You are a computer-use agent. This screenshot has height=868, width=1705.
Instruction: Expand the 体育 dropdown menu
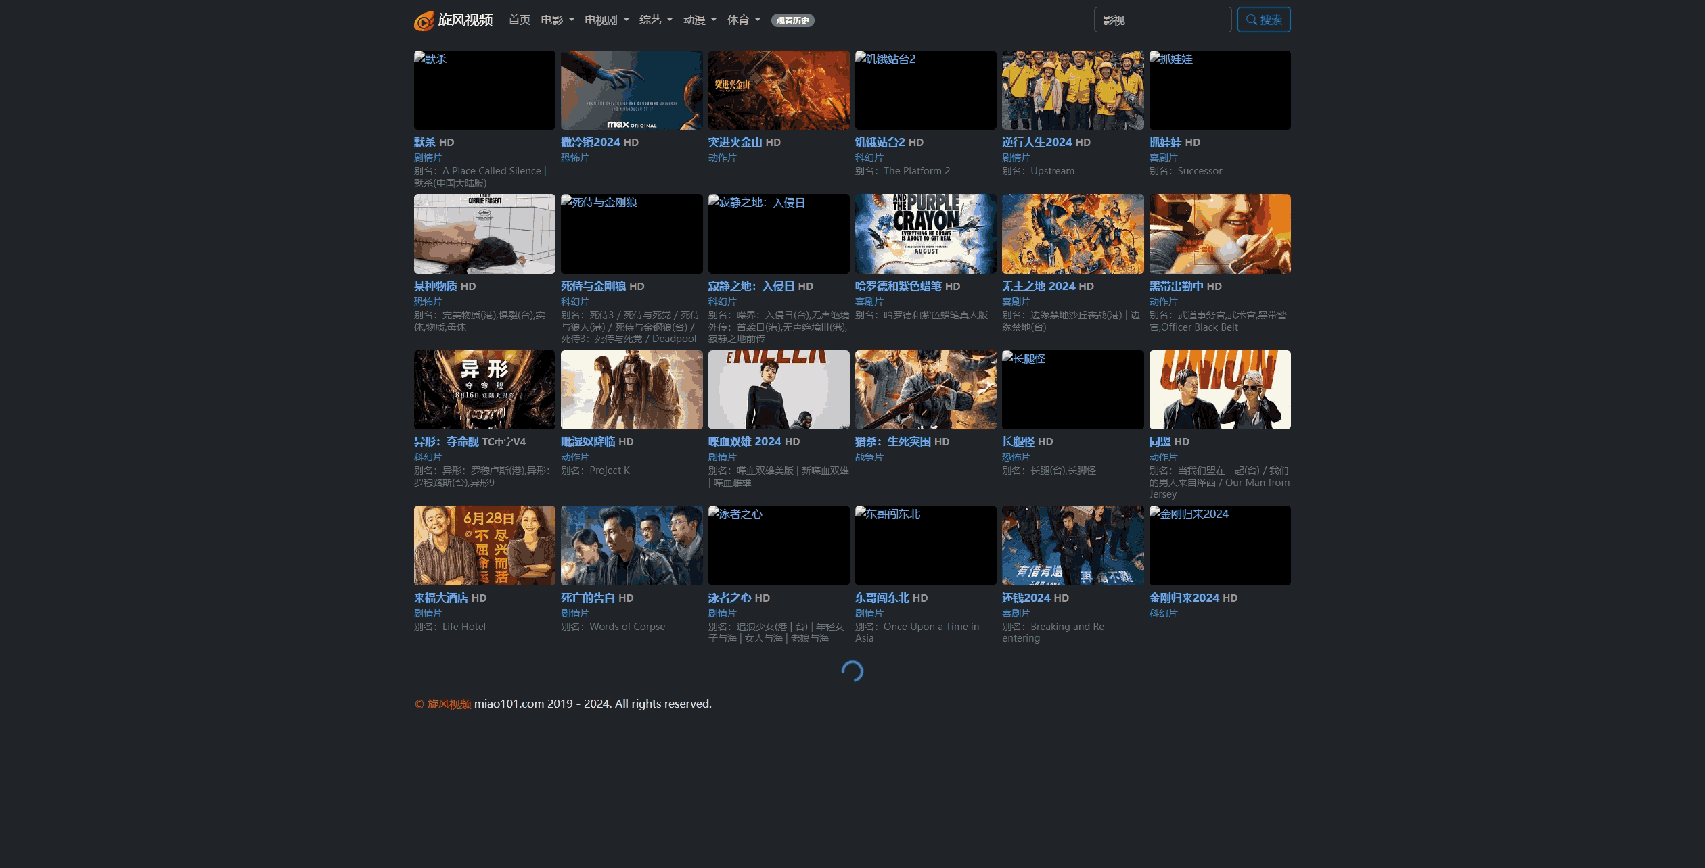coord(744,20)
